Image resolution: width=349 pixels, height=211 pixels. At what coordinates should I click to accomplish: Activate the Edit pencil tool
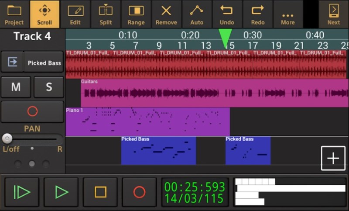tap(75, 14)
